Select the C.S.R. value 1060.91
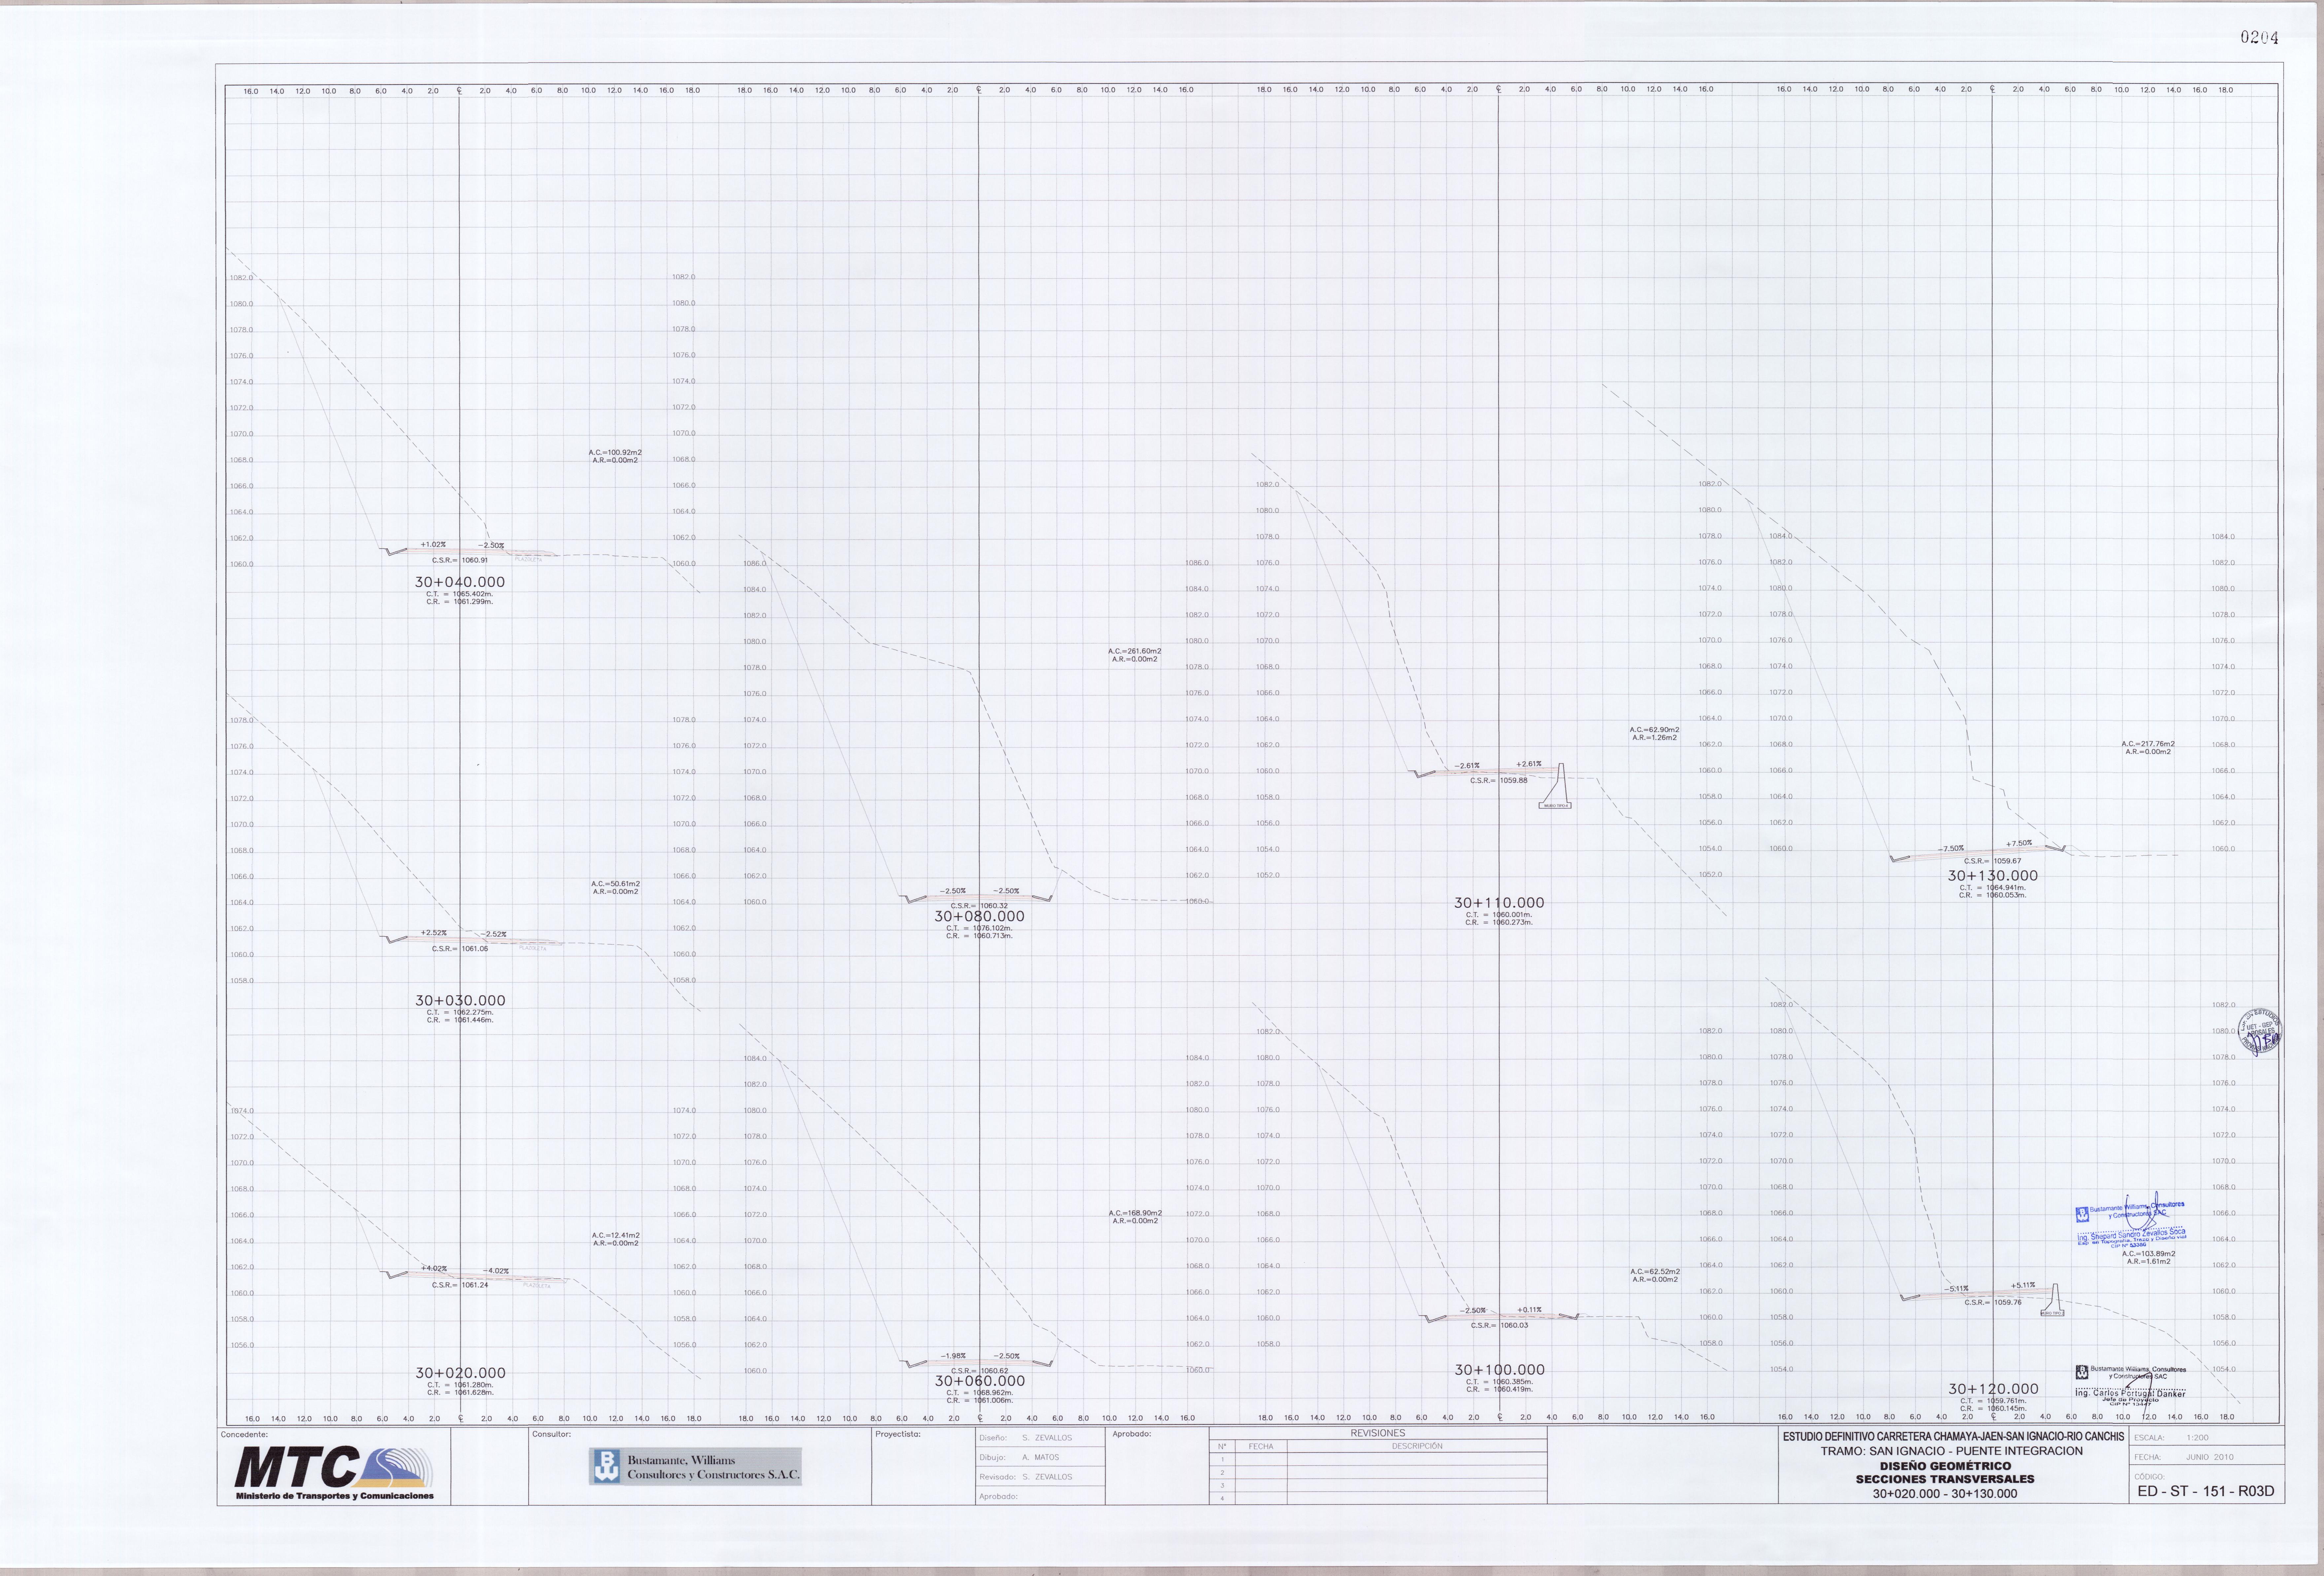Viewport: 2324px width, 1576px height. coord(475,560)
